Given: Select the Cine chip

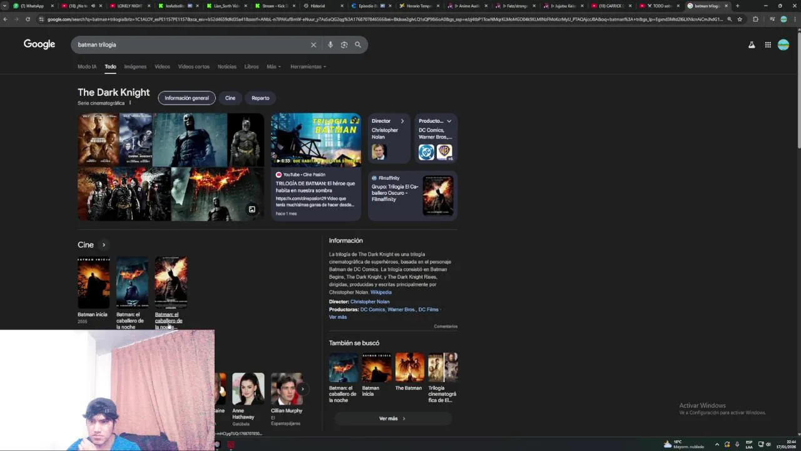Looking at the screenshot, I should tap(230, 98).
